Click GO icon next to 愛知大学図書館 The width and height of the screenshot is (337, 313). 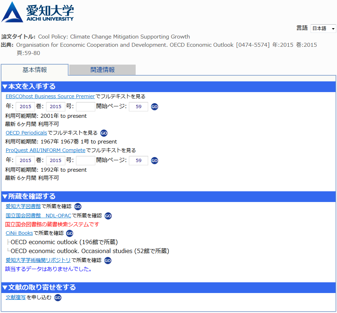point(77,207)
